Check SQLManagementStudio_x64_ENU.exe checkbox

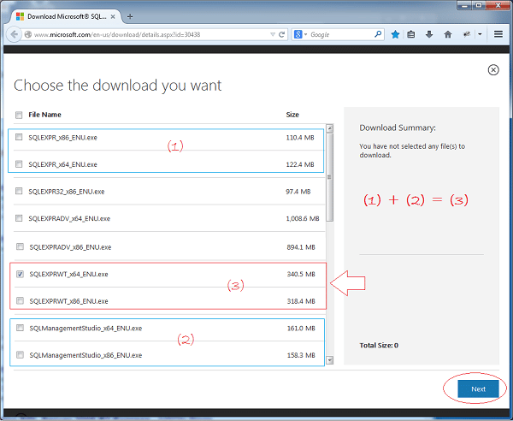(x=20, y=328)
